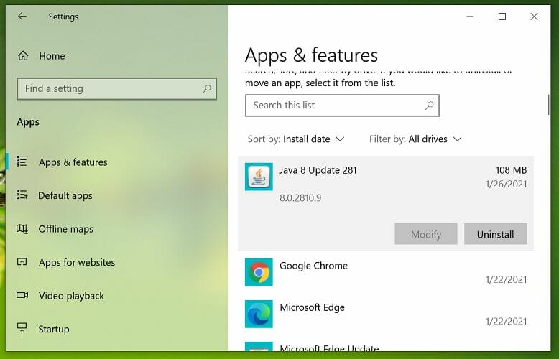The width and height of the screenshot is (559, 359).
Task: Click the magnifier in Search this list
Action: (x=430, y=105)
